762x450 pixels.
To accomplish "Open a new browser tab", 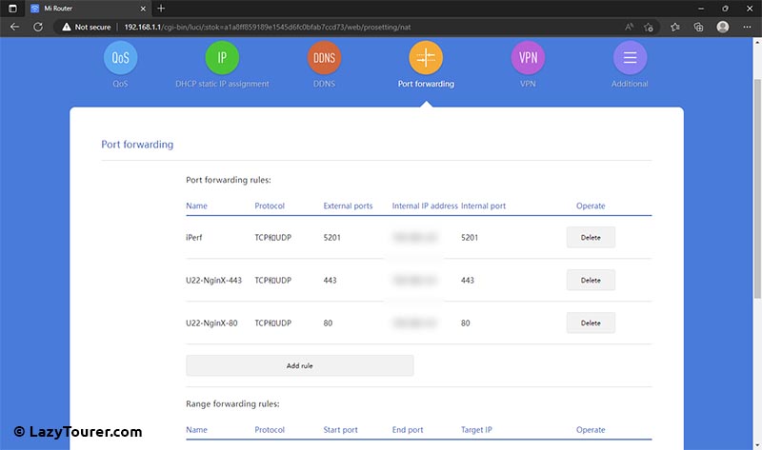I will (x=161, y=9).
